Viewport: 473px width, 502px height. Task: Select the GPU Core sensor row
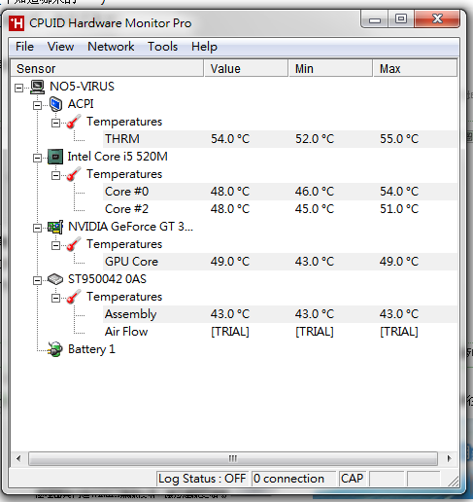point(281,262)
